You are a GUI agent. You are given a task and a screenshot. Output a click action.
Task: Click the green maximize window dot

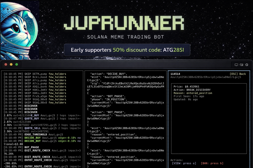click(x=16, y=64)
